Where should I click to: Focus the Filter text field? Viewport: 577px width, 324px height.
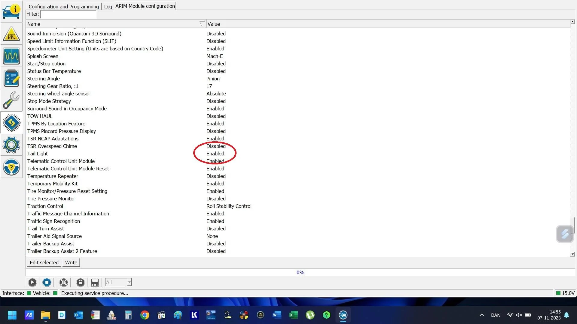point(69,14)
